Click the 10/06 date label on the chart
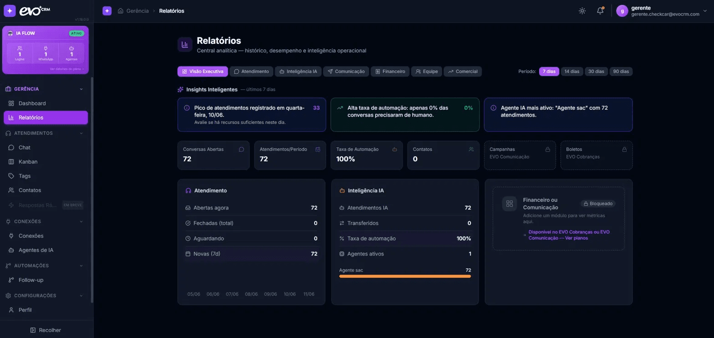714x338 pixels. point(289,294)
